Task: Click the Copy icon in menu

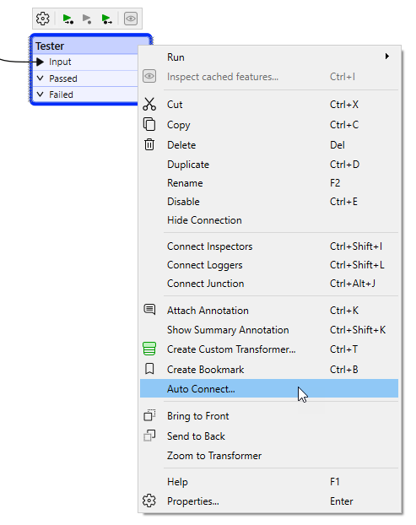Action: point(149,124)
